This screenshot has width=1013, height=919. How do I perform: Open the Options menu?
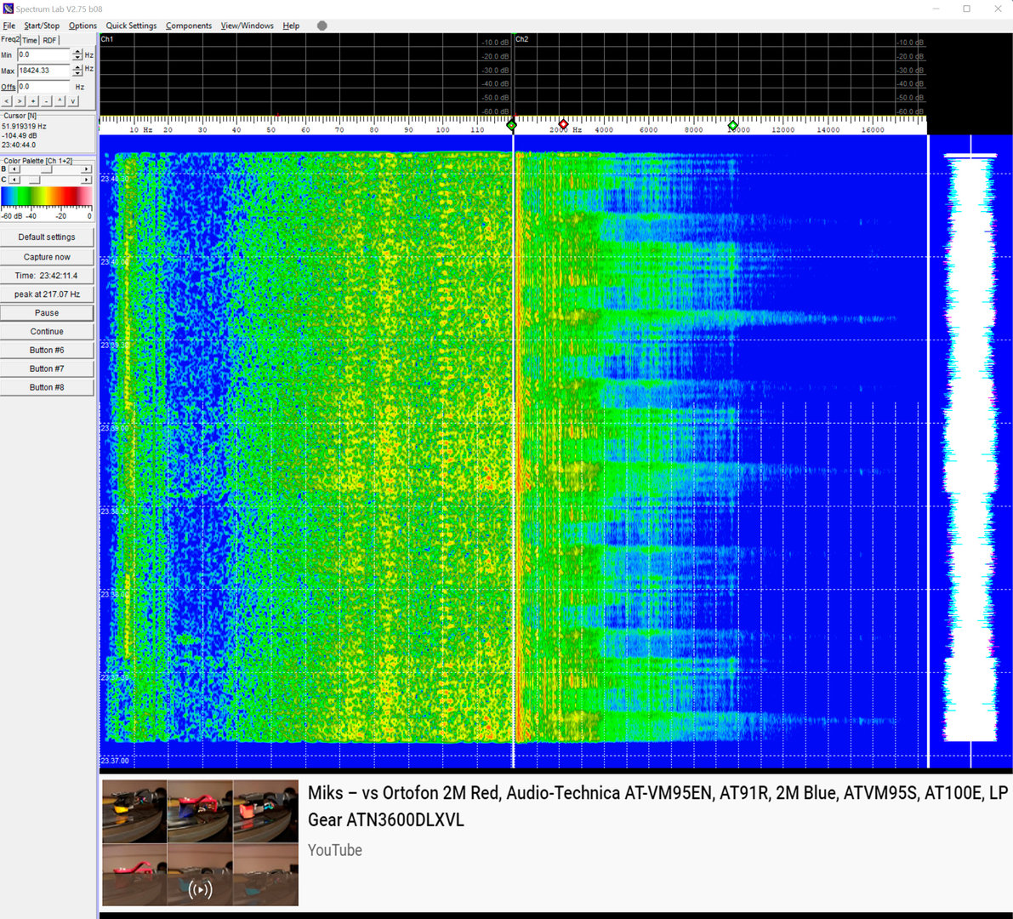click(x=83, y=26)
